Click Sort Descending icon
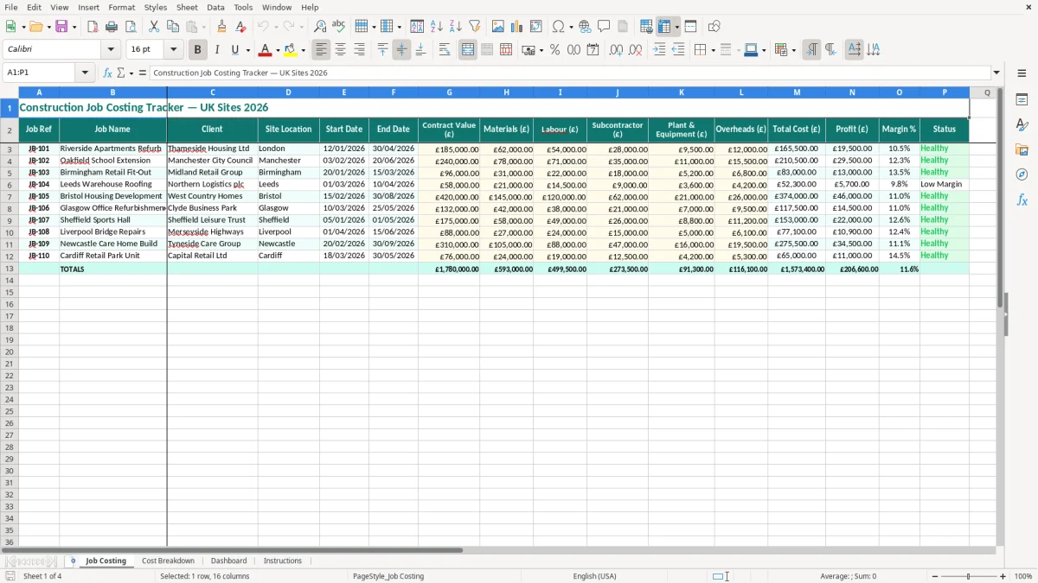The height and width of the screenshot is (583, 1038). 455,27
